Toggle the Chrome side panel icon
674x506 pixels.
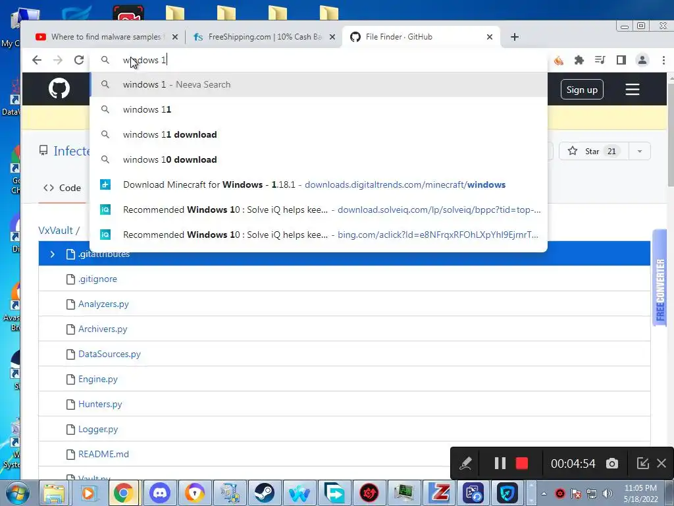(x=621, y=60)
